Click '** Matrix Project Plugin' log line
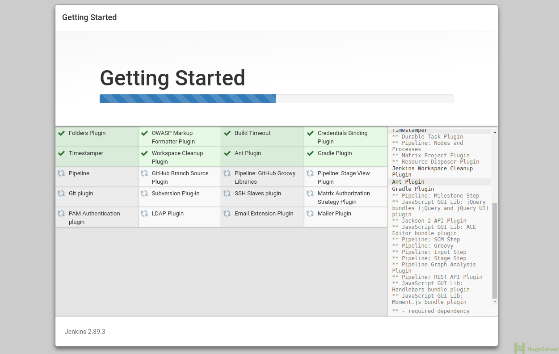559x354 pixels. pyautogui.click(x=431, y=156)
